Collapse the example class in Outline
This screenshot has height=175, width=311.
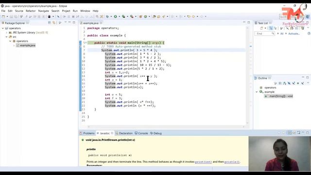[257, 92]
